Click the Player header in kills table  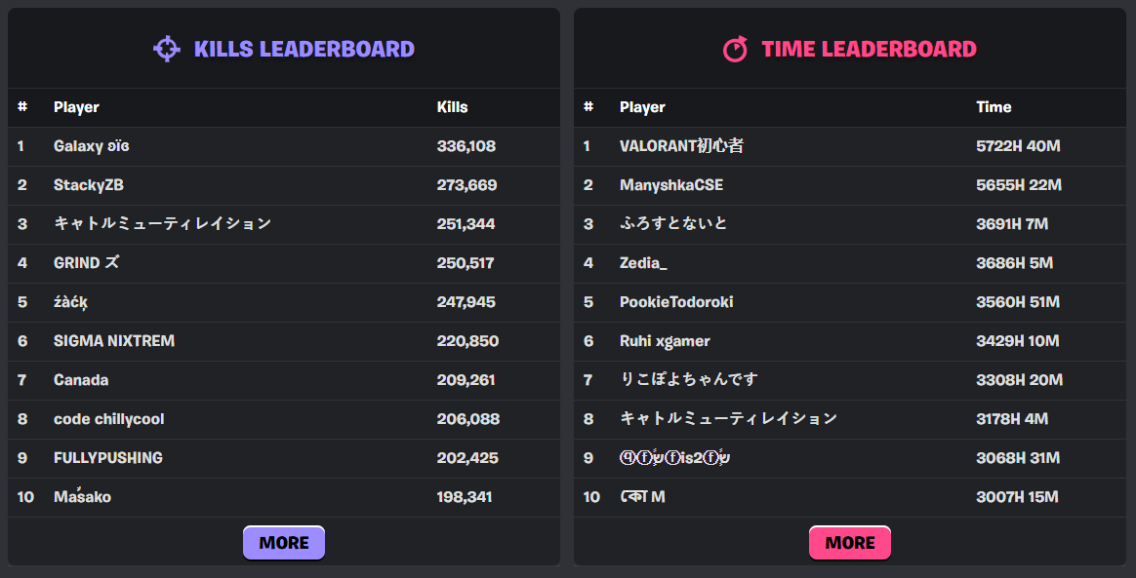tap(76, 107)
